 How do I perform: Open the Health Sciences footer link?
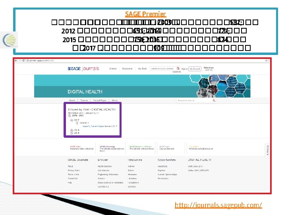tap(105, 166)
